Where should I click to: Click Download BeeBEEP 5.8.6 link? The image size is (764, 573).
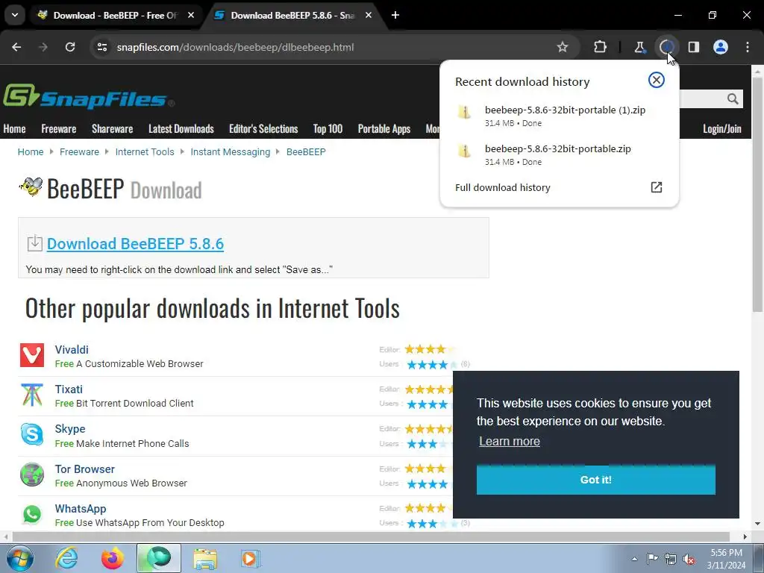136,244
